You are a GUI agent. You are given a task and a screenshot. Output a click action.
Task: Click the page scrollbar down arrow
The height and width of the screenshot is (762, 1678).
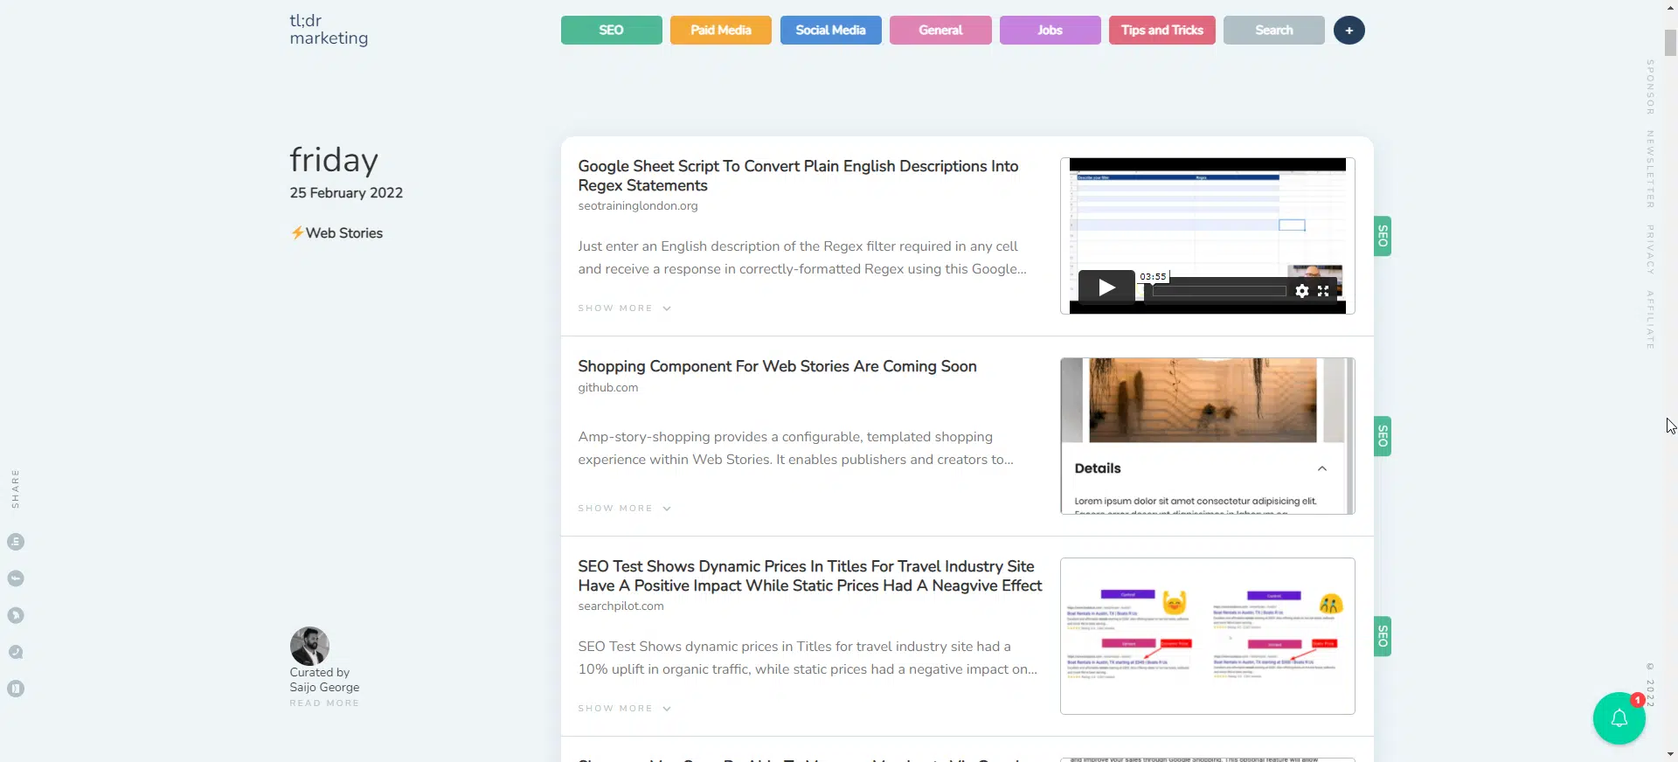[x=1670, y=754]
